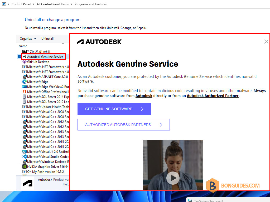This screenshot has height=202, width=270.
Task: Select second Microsoft Visual C++ 2013 entry
Action: pyautogui.click(x=46, y=137)
